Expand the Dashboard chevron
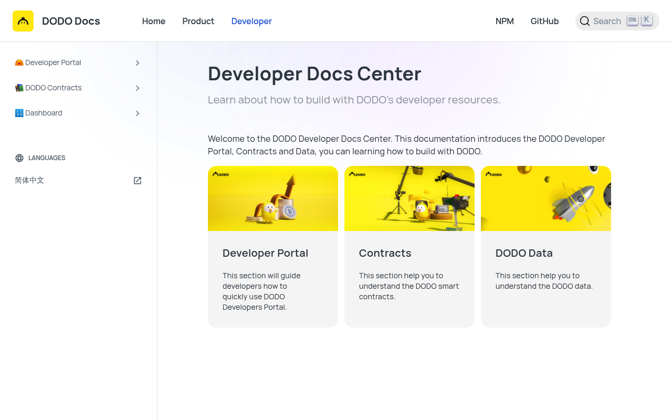The width and height of the screenshot is (672, 420). [138, 113]
